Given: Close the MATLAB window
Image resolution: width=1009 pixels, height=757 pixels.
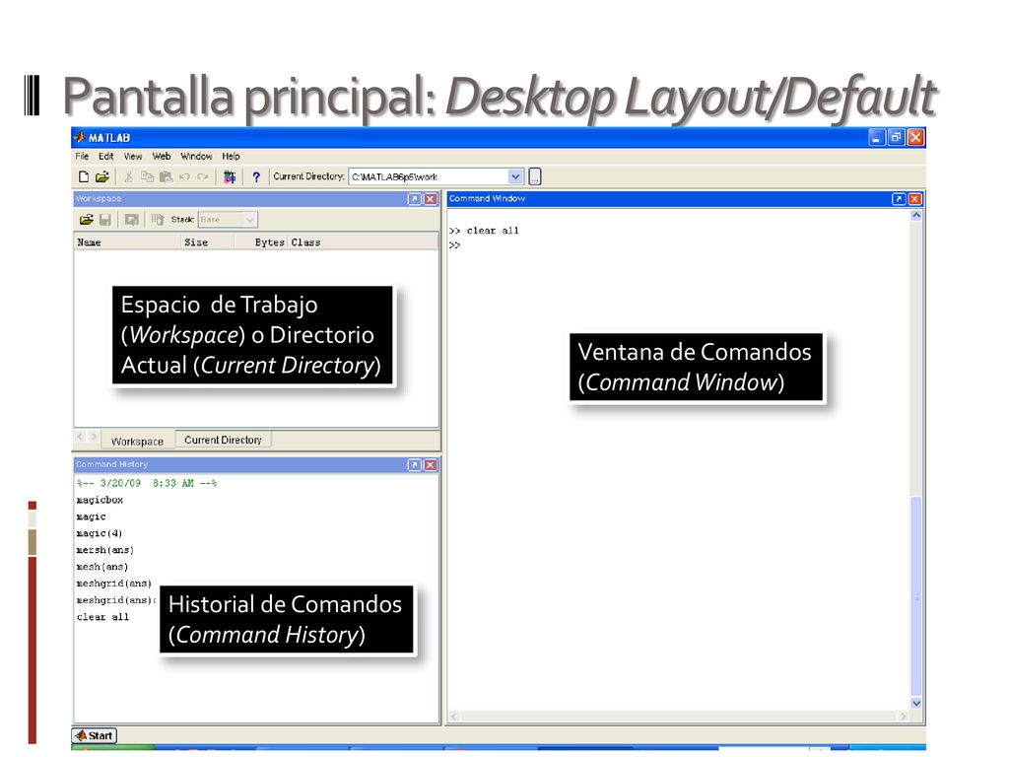Looking at the screenshot, I should coord(915,137).
